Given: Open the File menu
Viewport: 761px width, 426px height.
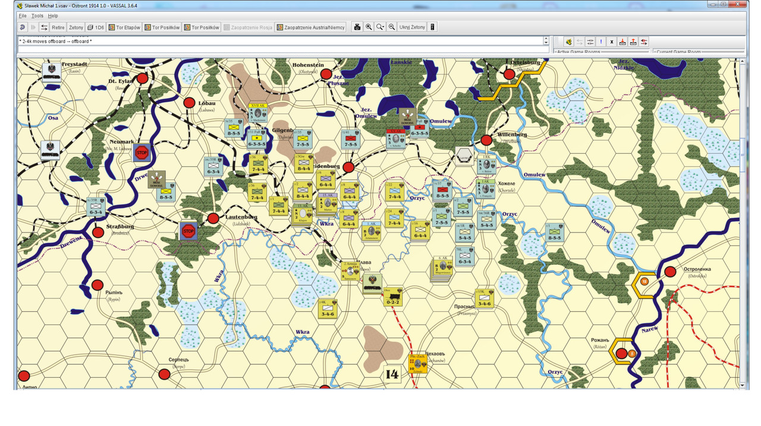Looking at the screenshot, I should point(23,15).
